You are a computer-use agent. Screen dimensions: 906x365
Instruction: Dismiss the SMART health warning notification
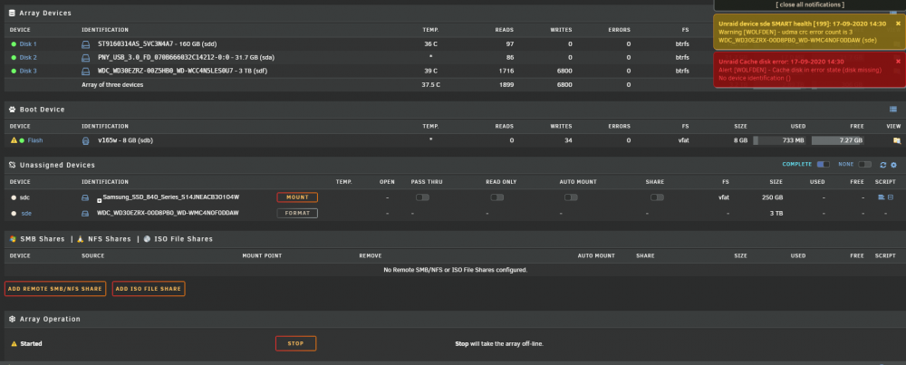tap(898, 24)
